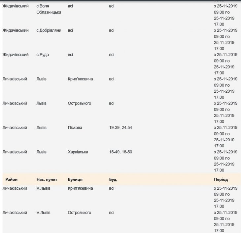The height and width of the screenshot is (233, 241).
Task: Click the Період column header
Action: [x=221, y=179]
